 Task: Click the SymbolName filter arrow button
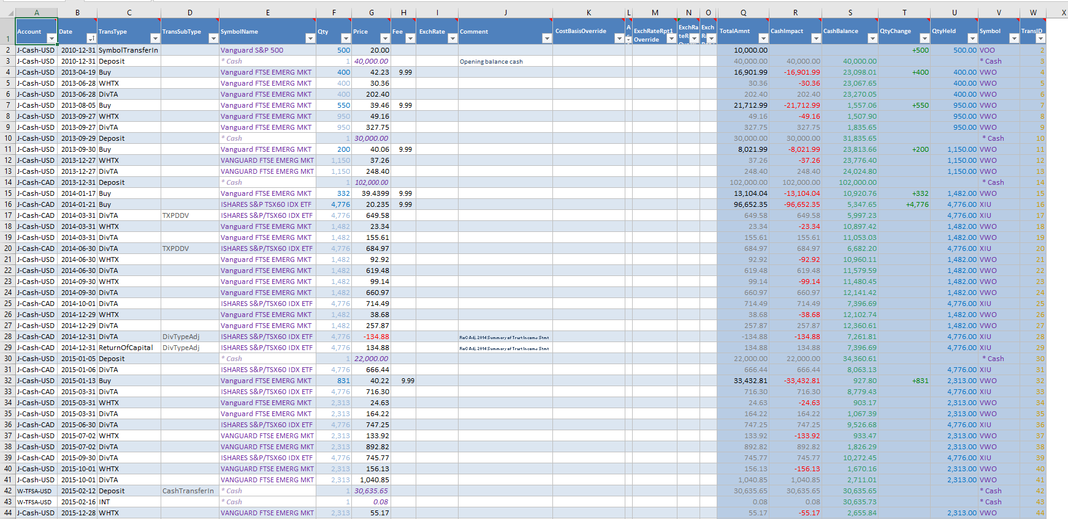pyautogui.click(x=310, y=39)
